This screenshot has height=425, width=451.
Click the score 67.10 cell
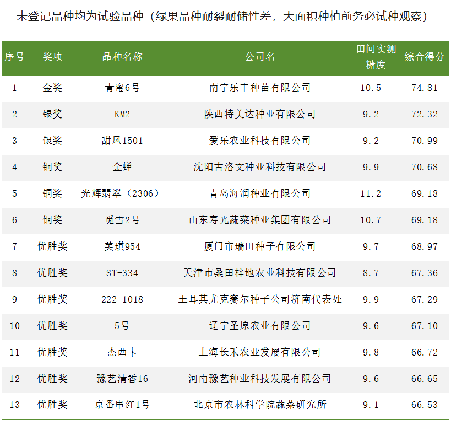[424, 326]
